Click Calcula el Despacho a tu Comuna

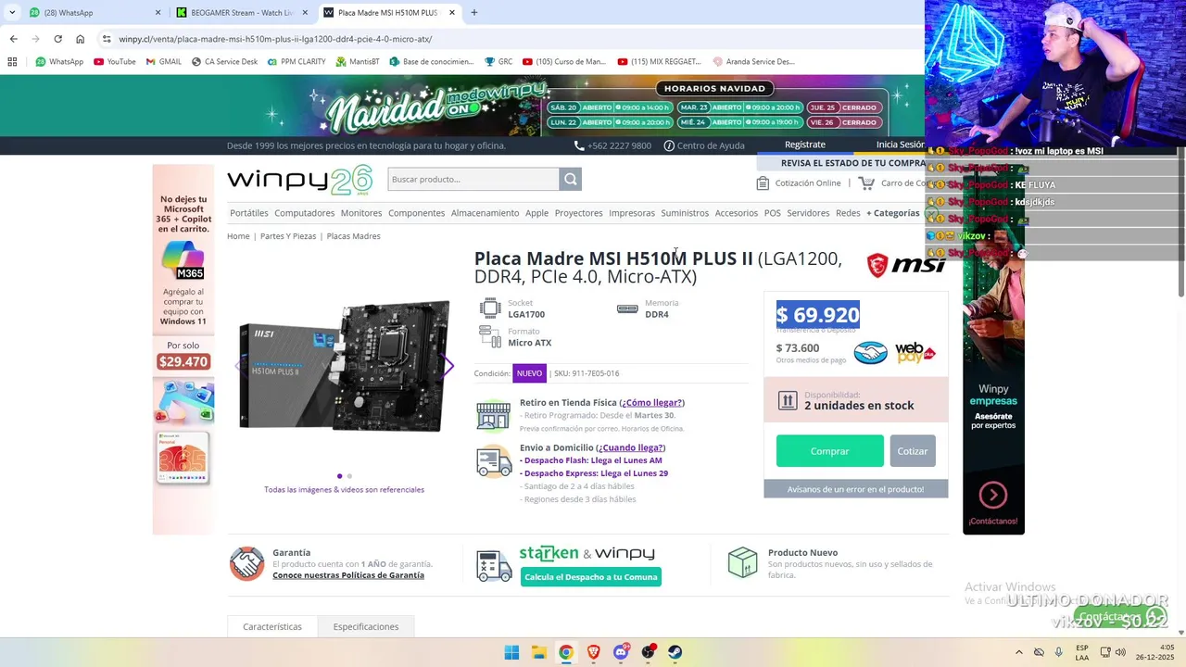pos(591,577)
